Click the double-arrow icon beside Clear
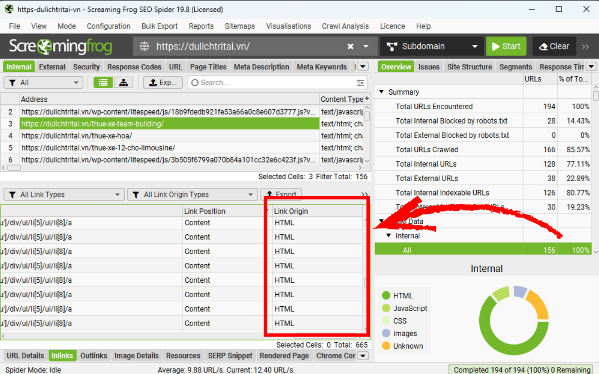 click(586, 46)
